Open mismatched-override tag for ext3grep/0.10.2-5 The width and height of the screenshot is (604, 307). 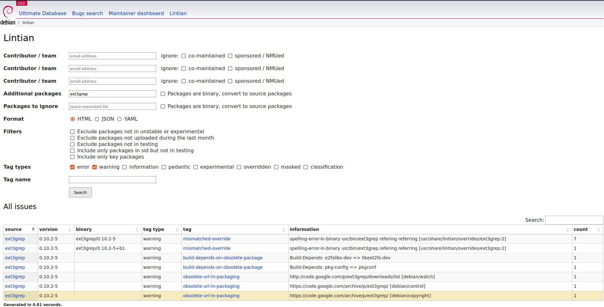(x=207, y=239)
